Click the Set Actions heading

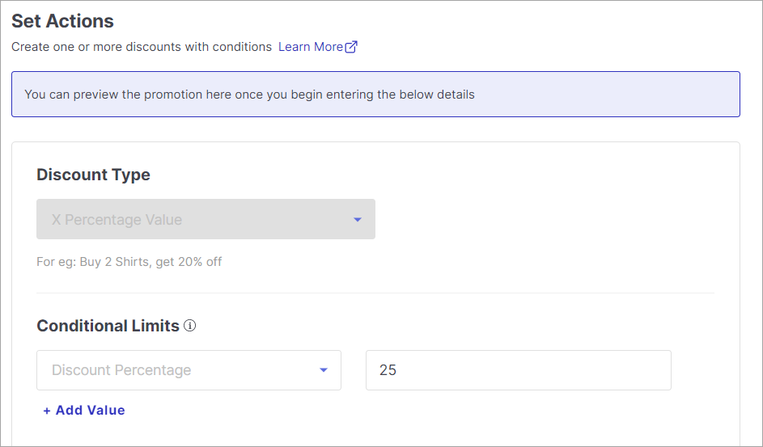tap(63, 21)
